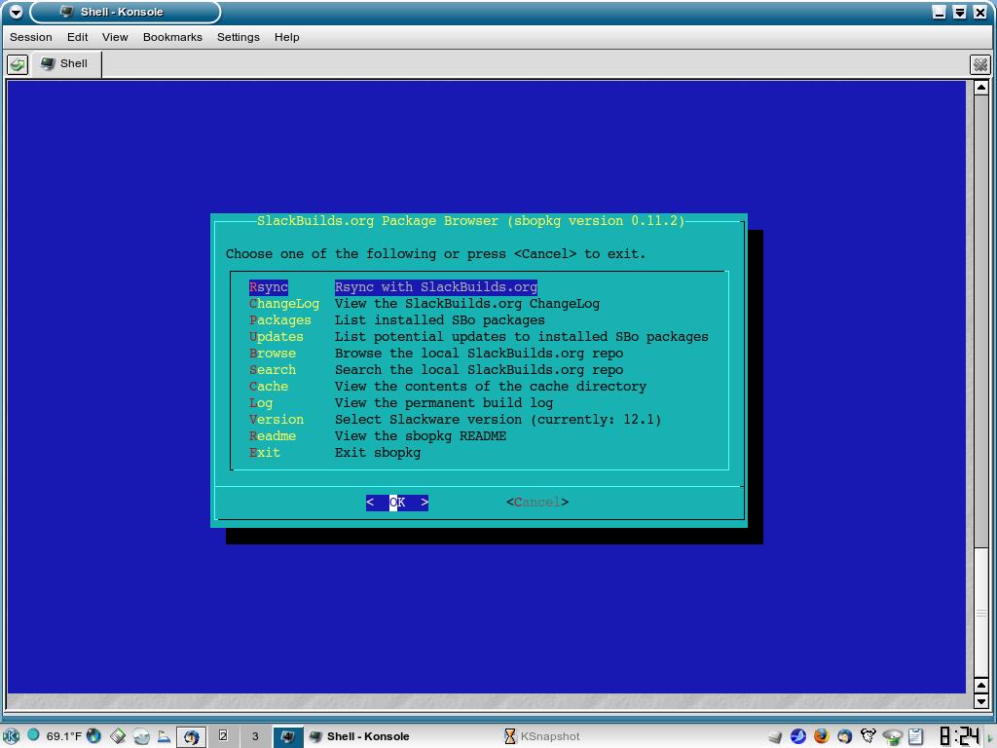The width and height of the screenshot is (997, 748).
Task: Maximize the Konsole window
Action: tap(959, 12)
